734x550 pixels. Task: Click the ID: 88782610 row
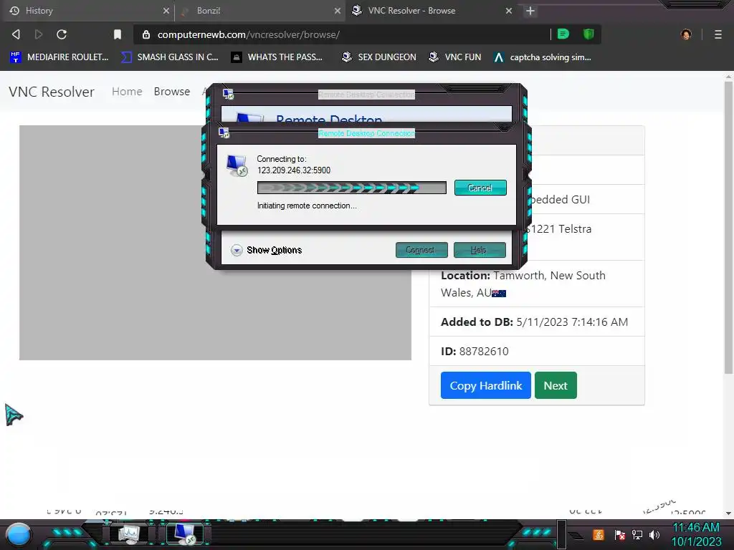click(536, 351)
